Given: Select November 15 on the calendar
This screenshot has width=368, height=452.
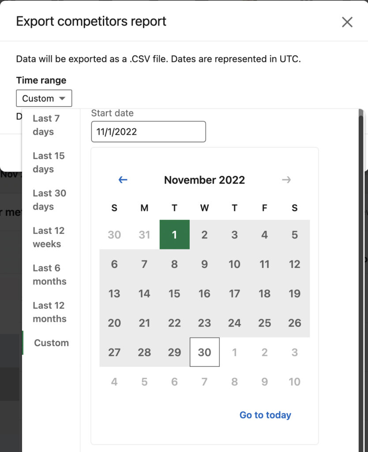Looking at the screenshot, I should [x=174, y=294].
